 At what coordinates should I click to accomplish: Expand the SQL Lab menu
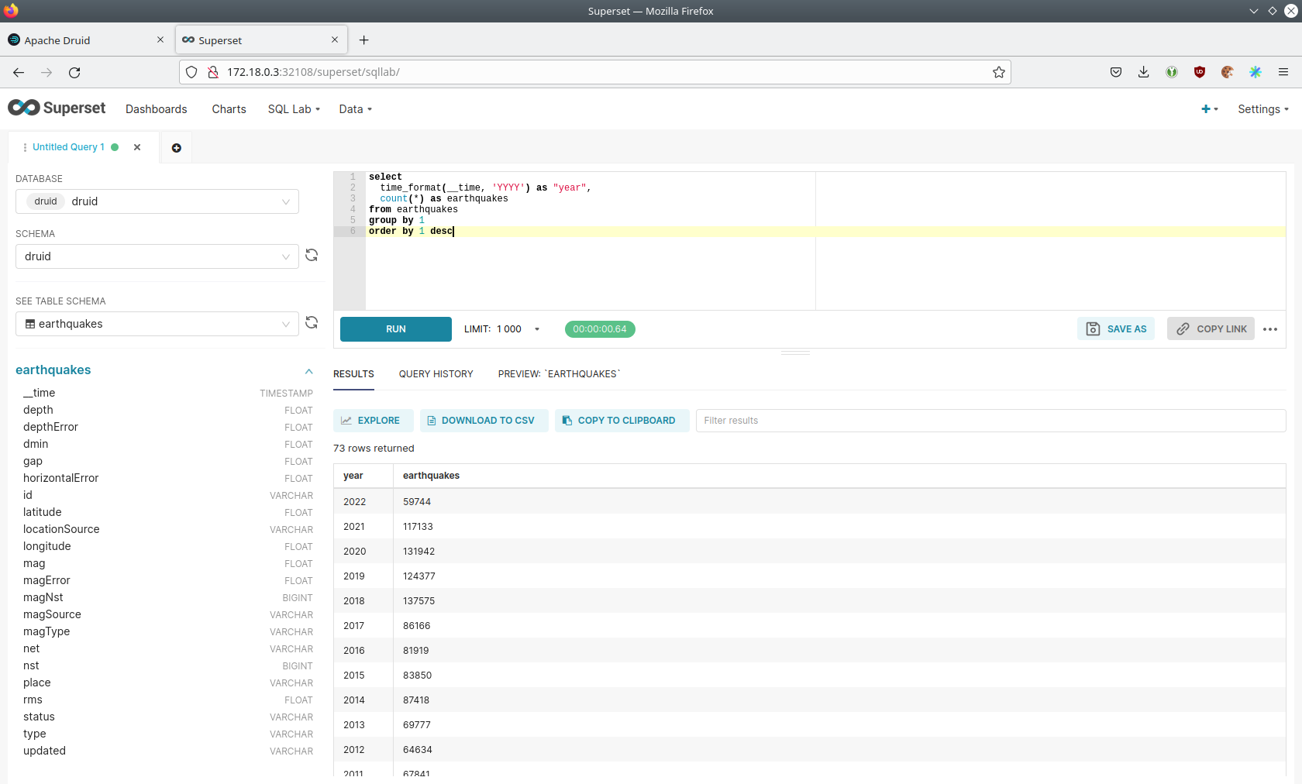point(294,109)
